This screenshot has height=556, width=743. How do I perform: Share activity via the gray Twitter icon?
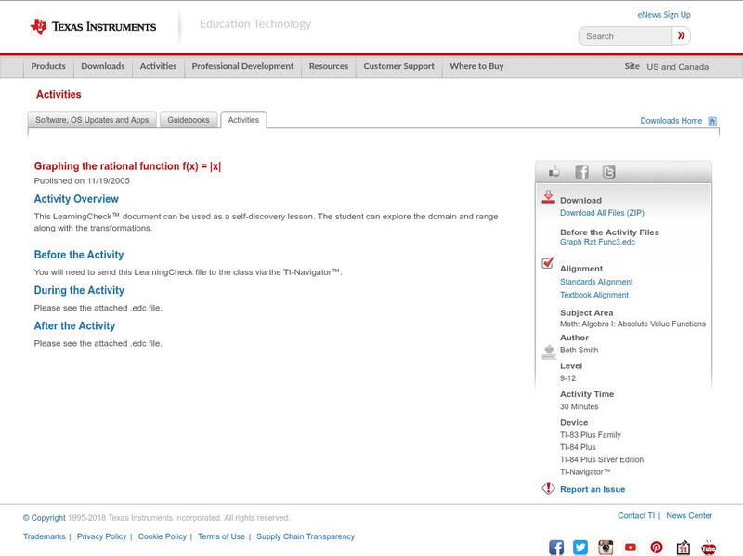[x=608, y=172]
